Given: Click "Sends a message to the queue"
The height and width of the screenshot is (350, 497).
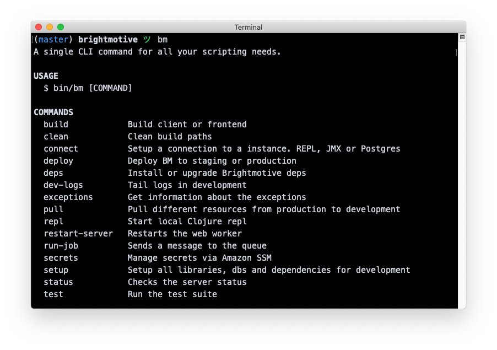Looking at the screenshot, I should point(197,246).
